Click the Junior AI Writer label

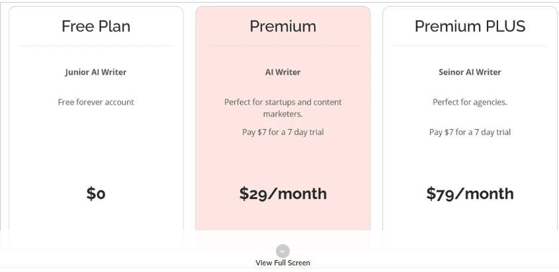96,72
